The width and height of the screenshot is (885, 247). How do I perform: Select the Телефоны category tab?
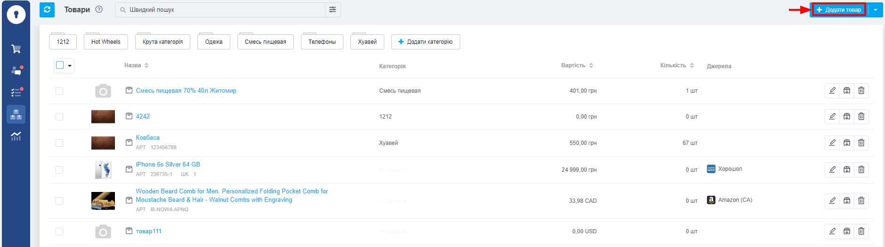click(x=322, y=42)
